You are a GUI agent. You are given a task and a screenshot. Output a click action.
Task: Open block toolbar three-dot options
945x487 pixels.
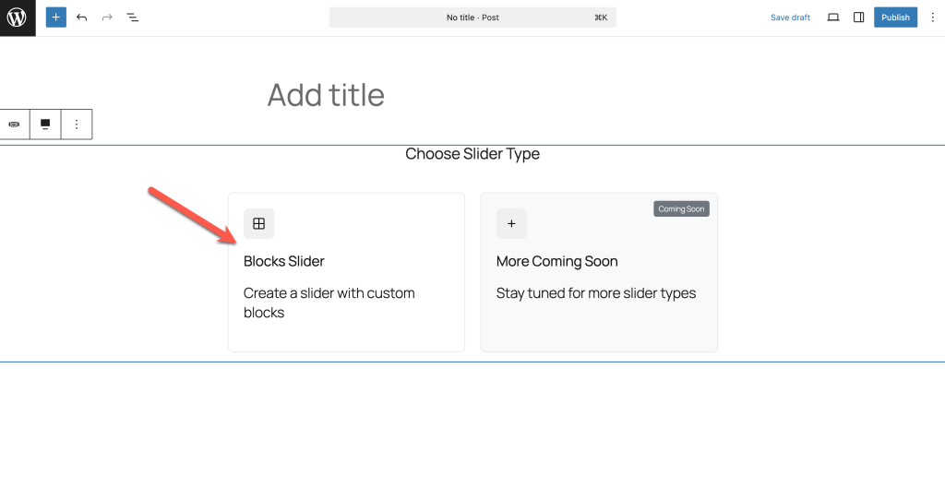pyautogui.click(x=77, y=125)
